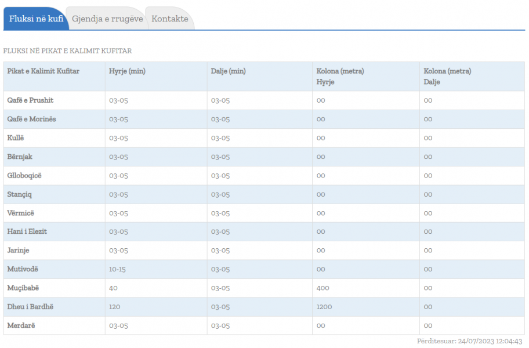Viewport: 529px width, 348px height.
Task: Click Vërmicë entry column value 00
Action: pos(321,213)
